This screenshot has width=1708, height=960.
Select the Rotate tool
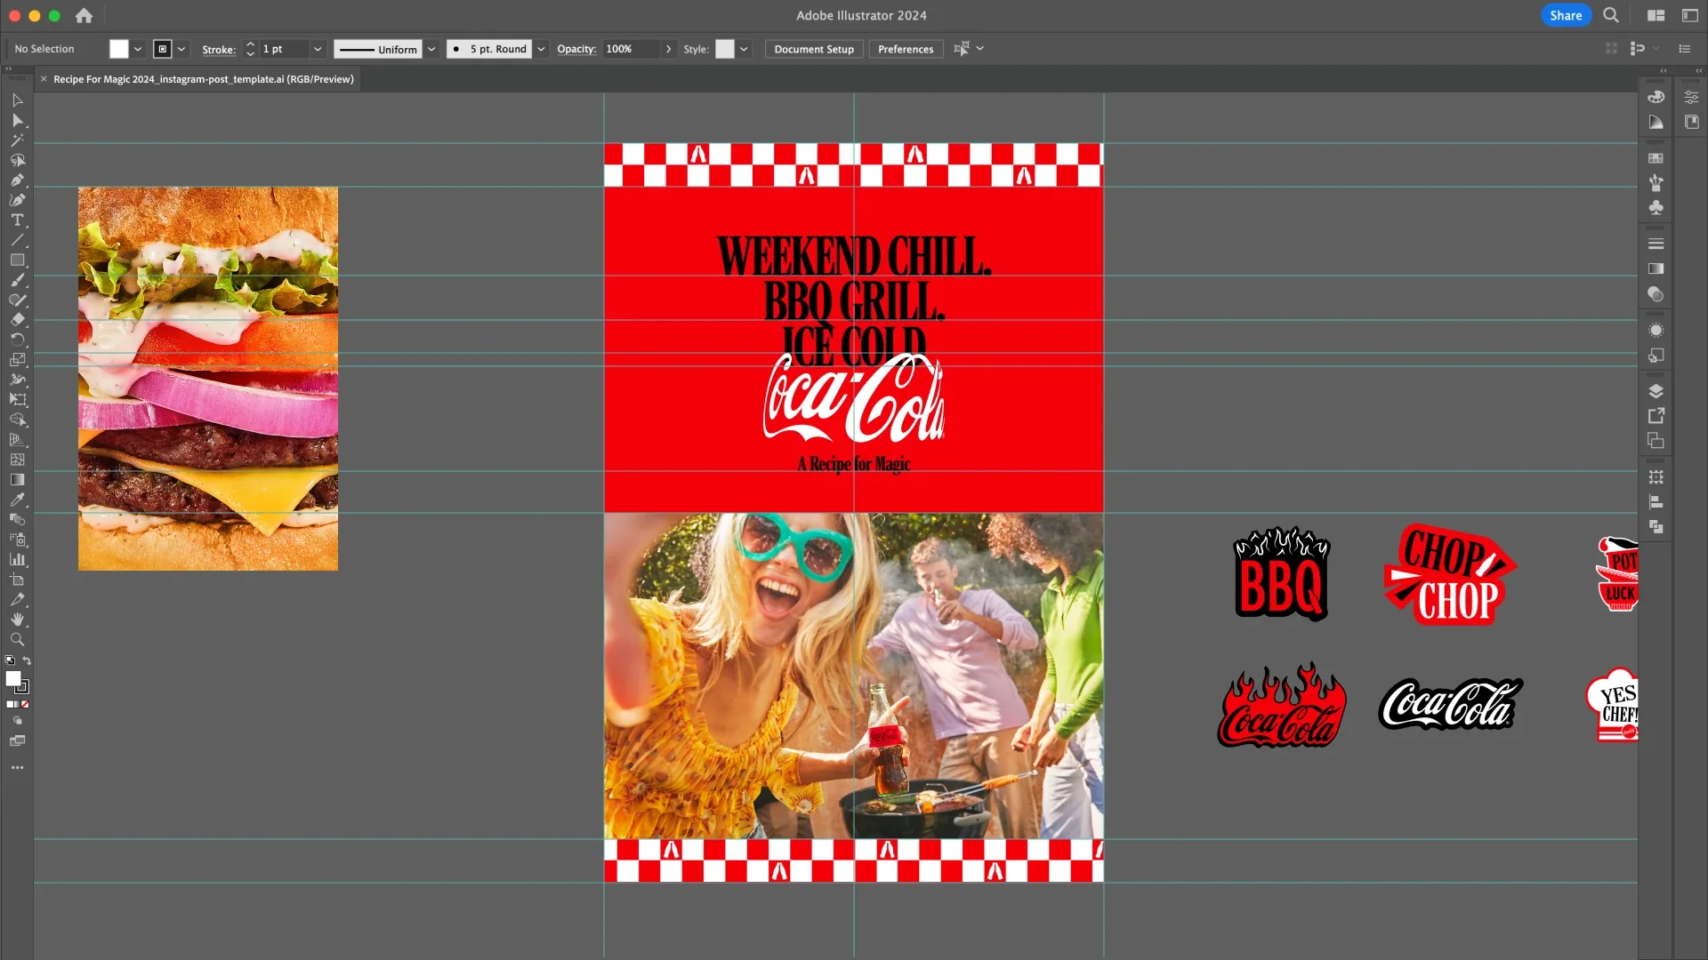(x=17, y=340)
